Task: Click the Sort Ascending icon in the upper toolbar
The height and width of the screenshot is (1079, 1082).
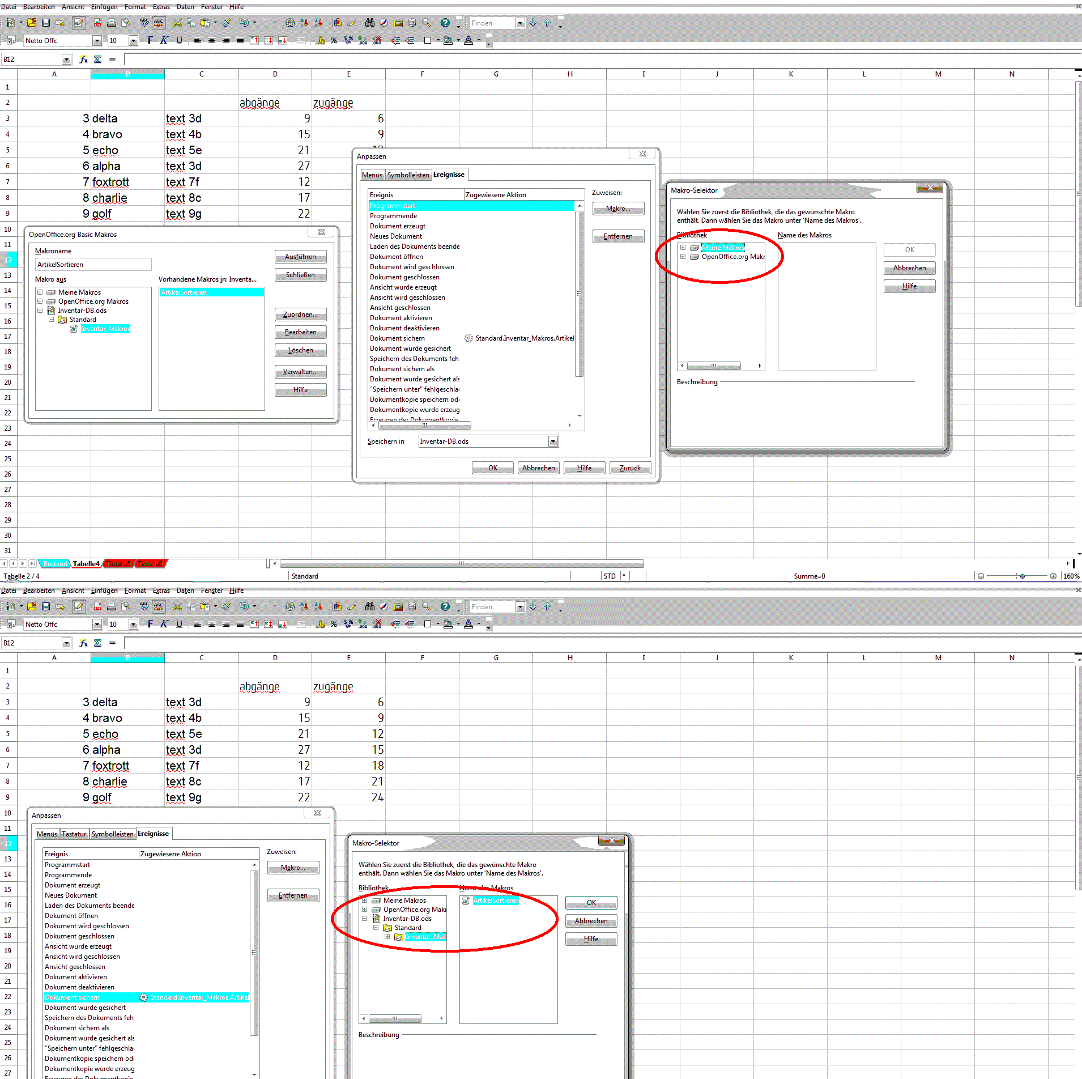Action: click(304, 23)
